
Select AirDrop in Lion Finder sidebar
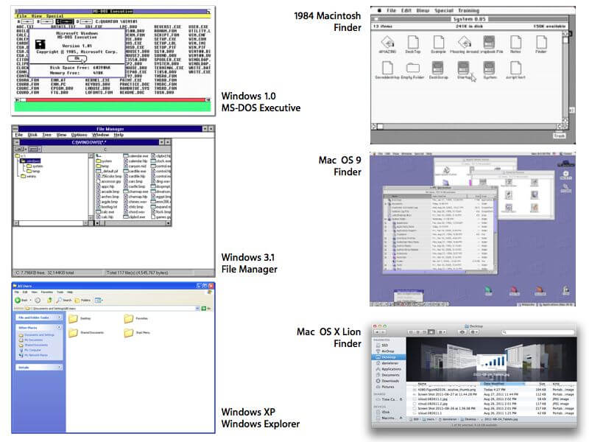[385, 351]
